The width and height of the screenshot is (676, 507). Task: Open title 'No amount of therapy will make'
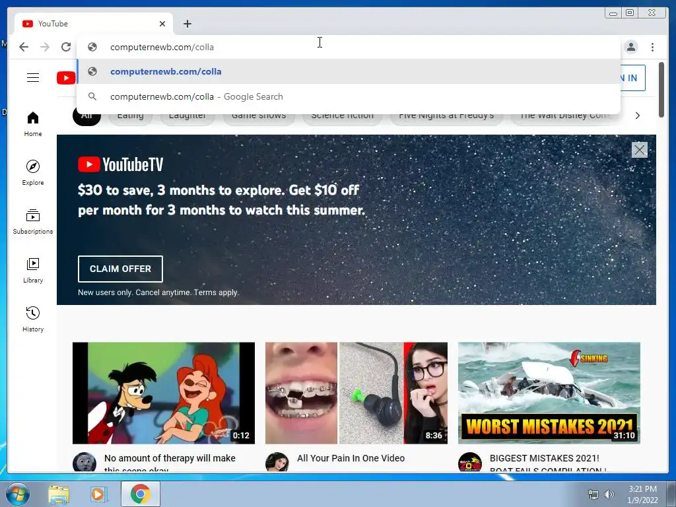point(170,458)
